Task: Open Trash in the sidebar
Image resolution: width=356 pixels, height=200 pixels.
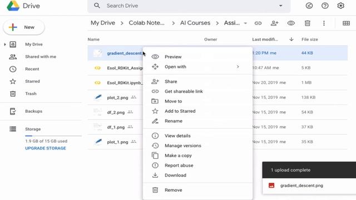Action: pyautogui.click(x=31, y=93)
